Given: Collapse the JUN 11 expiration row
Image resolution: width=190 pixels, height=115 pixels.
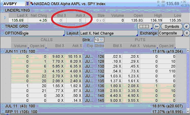Looking at the screenshot, I should (2, 52).
